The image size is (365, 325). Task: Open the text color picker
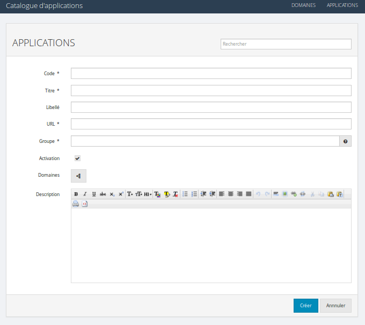click(157, 194)
